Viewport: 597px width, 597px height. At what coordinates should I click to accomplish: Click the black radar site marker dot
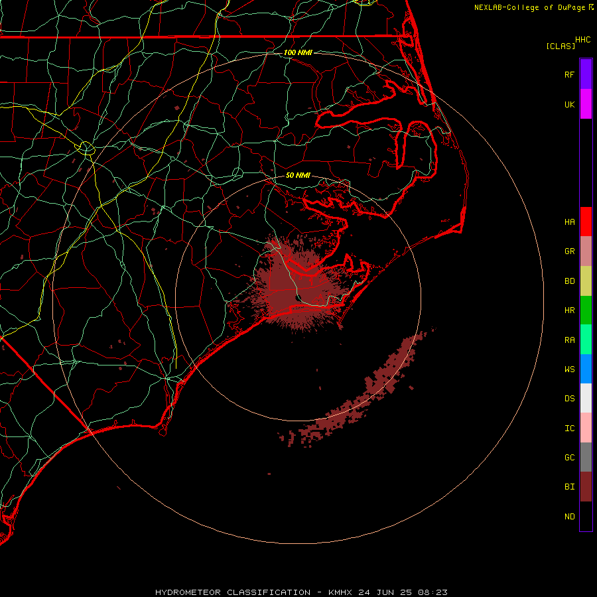coord(298,298)
